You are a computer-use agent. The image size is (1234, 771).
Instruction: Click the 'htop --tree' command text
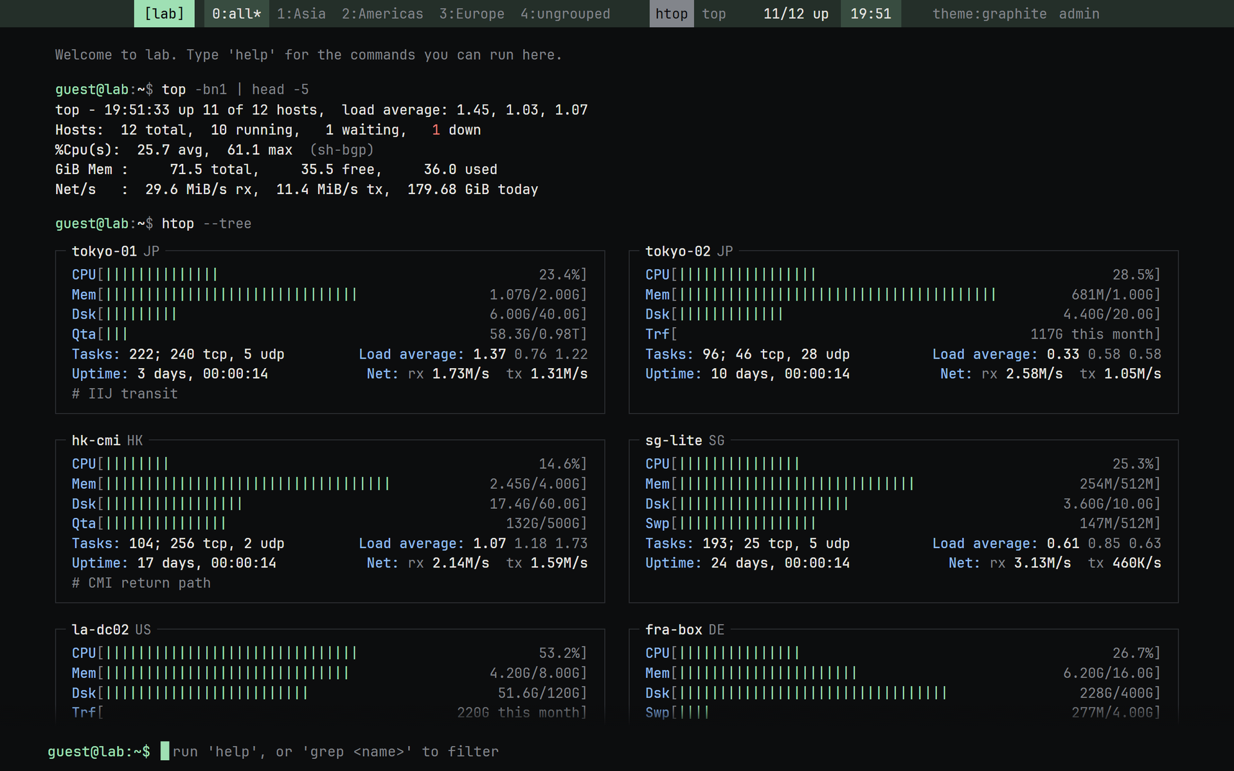coord(206,224)
